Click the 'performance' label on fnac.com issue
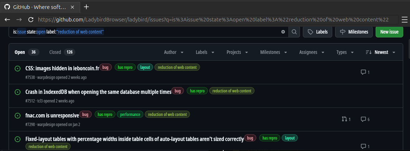Screen dimensions: 410x151 130,115
